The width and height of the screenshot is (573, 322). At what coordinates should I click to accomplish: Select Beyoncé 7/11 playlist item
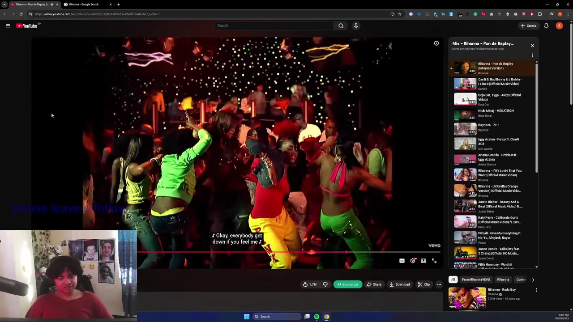pyautogui.click(x=492, y=129)
